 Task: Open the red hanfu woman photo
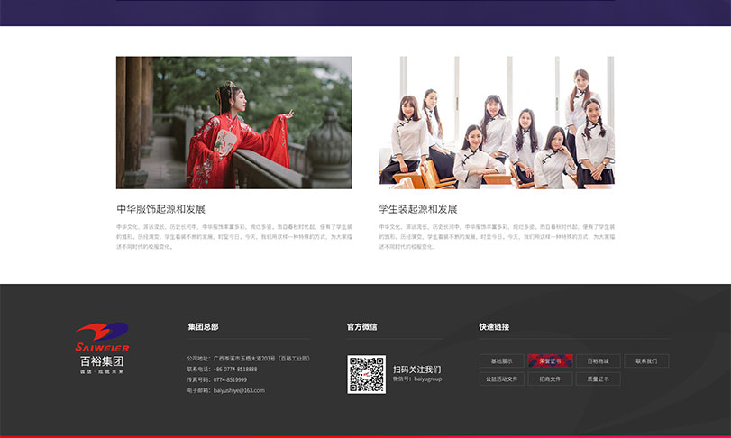coord(234,123)
